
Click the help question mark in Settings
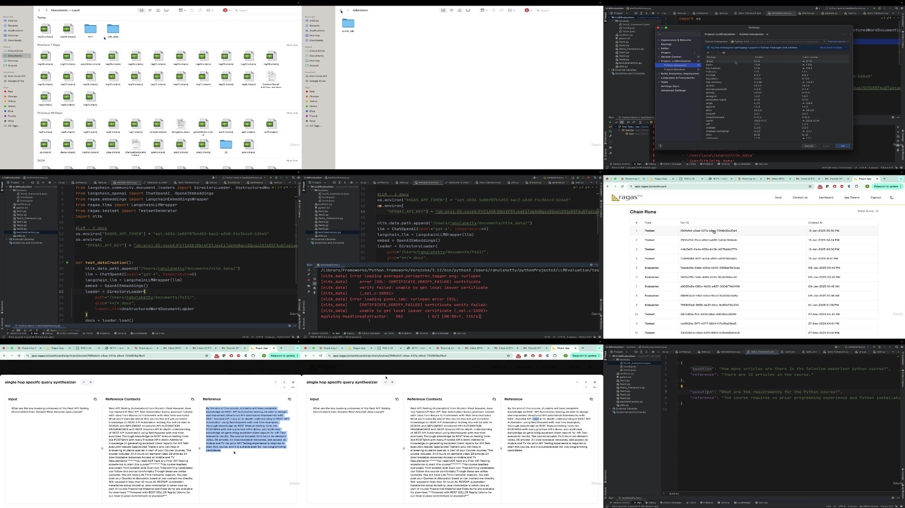(x=660, y=146)
